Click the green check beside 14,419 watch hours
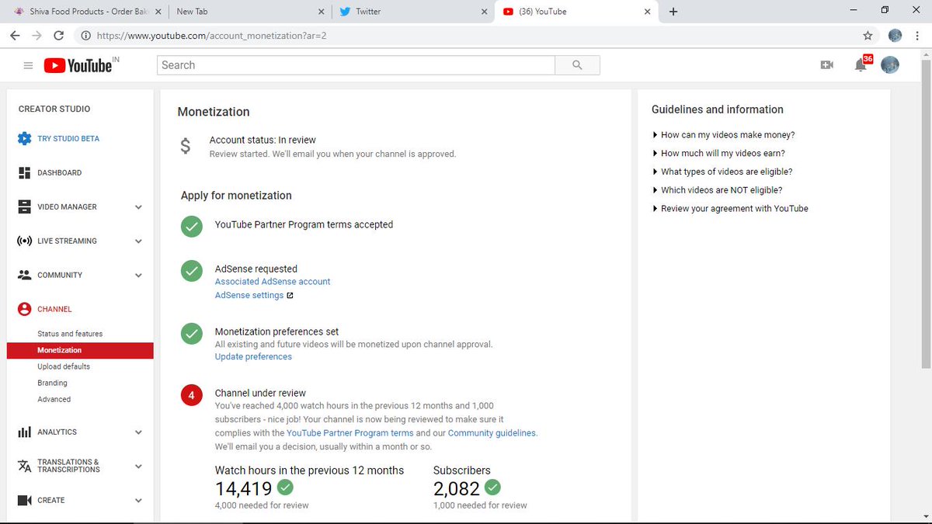This screenshot has height=524, width=932. (285, 488)
